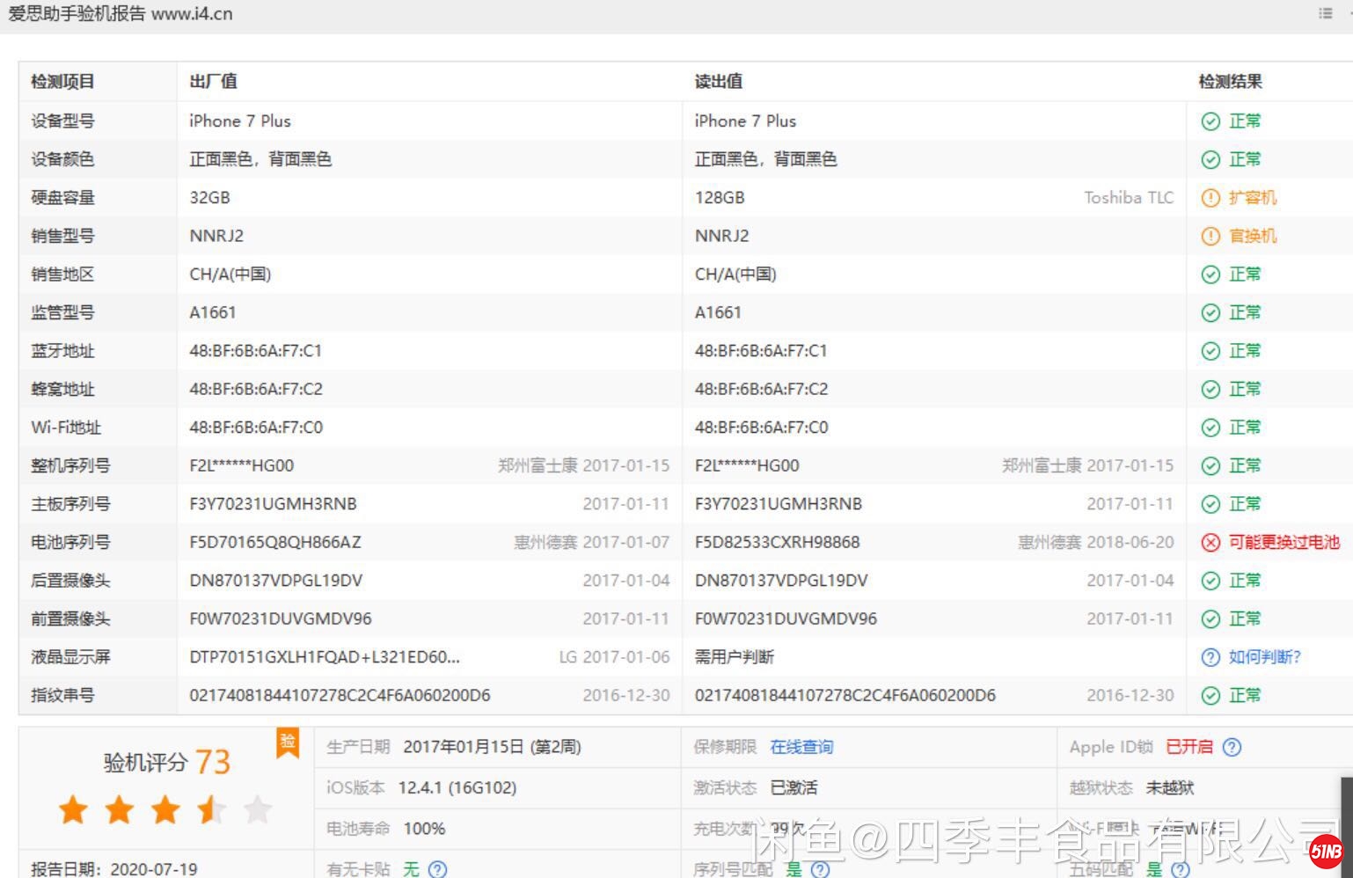Click the help icon beside Apple ID锁
Viewport: 1353px width, 878px height.
[x=1232, y=747]
